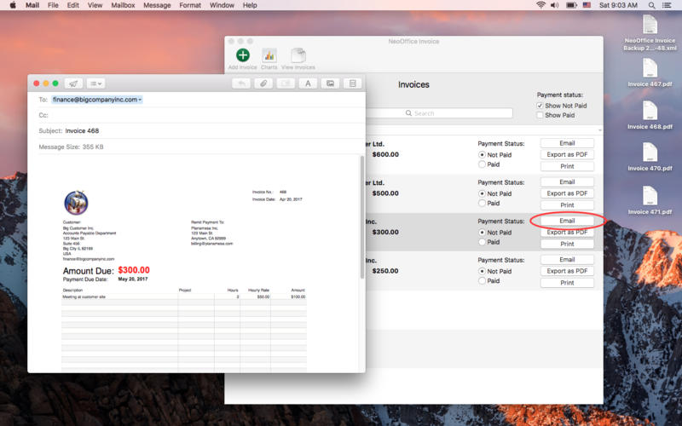The height and width of the screenshot is (426, 682).
Task: Click the volume icon in menu bar
Action: [555, 5]
